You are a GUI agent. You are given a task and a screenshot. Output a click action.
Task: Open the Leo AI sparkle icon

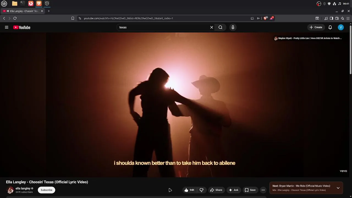coord(342,18)
